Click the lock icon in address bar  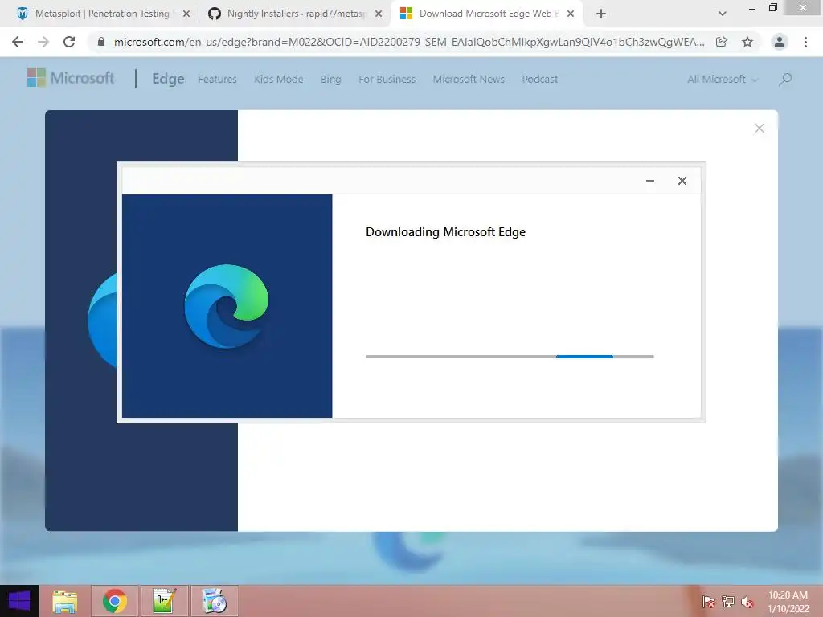click(x=101, y=42)
